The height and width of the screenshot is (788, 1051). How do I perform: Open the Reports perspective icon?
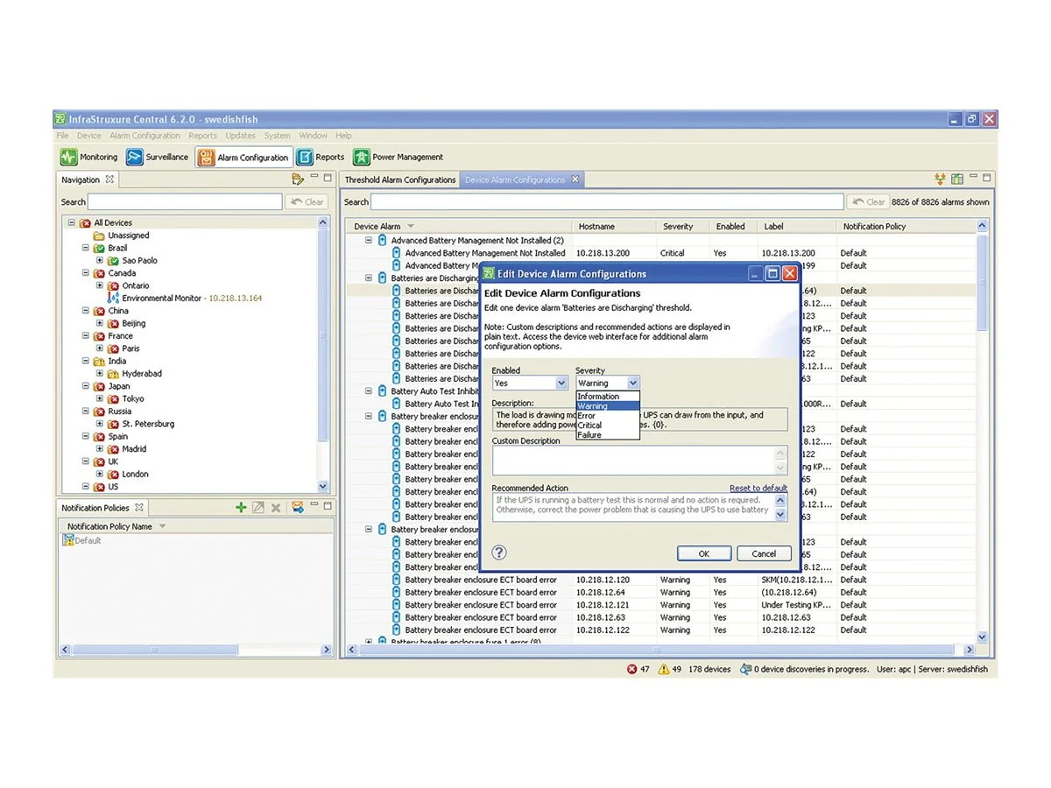pos(305,158)
